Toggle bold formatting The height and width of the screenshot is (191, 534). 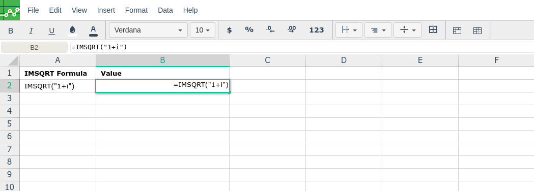(x=11, y=30)
